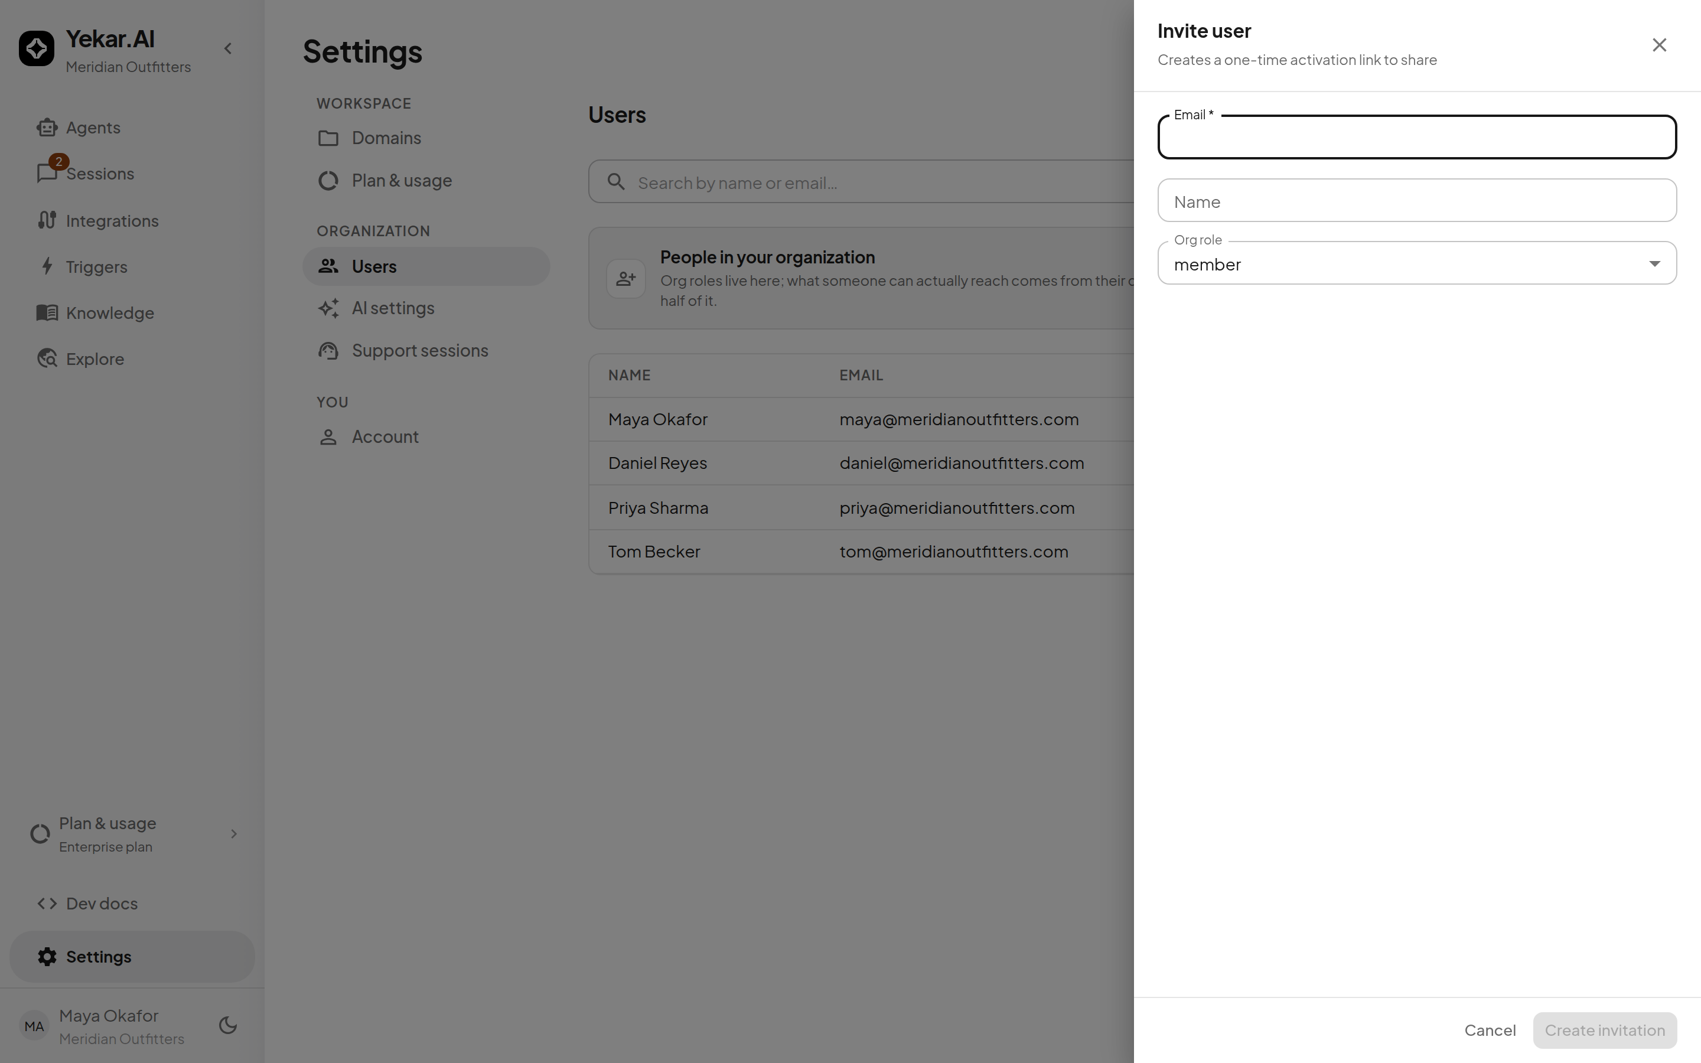Viewport: 1701px width, 1063px height.
Task: Open Sessions chat icon with badge
Action: (47, 173)
